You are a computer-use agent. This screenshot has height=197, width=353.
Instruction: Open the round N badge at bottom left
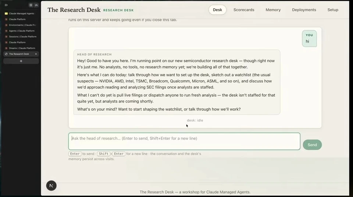[x=51, y=186]
